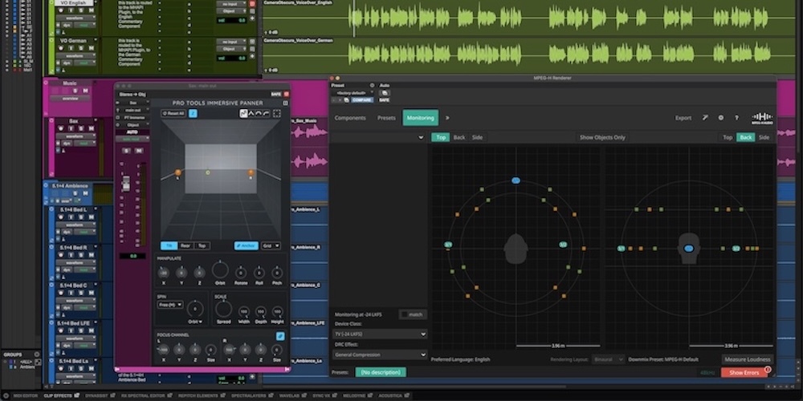Screen dimensions: 803x401
Task: Open the main out output selector
Action: pyautogui.click(x=133, y=109)
